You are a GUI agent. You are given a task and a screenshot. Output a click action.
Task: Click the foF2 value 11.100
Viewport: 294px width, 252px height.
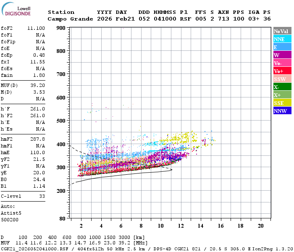pos(36,28)
